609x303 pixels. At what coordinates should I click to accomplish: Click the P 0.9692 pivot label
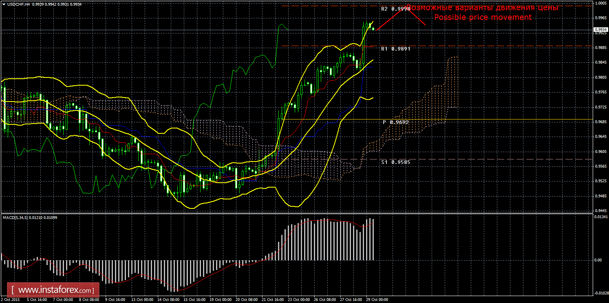click(x=395, y=122)
